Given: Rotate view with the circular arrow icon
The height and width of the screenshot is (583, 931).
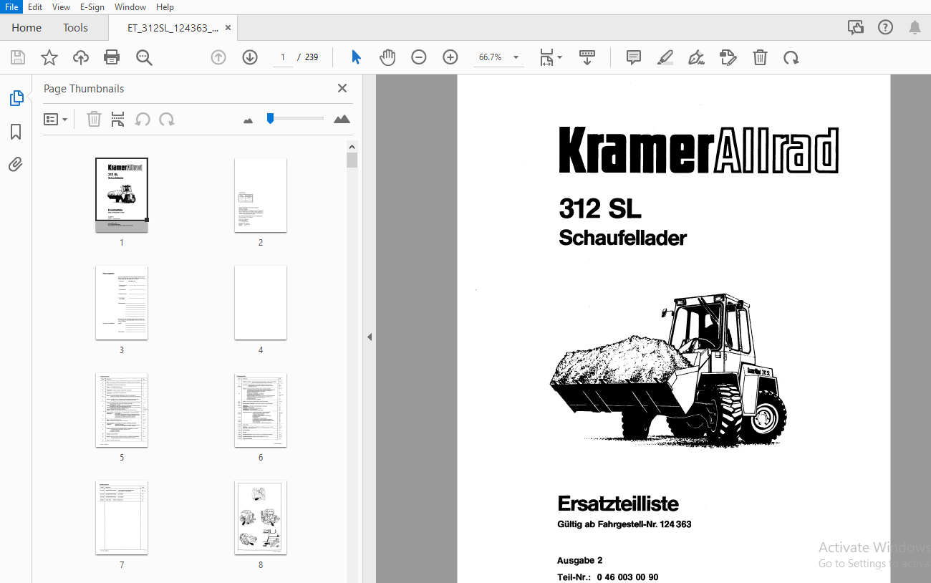Looking at the screenshot, I should [791, 57].
